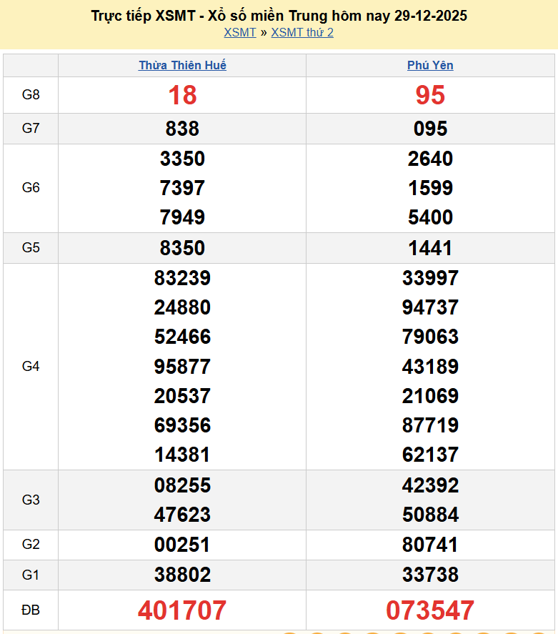Select special prize number 073547
The image size is (558, 634).
(x=430, y=610)
